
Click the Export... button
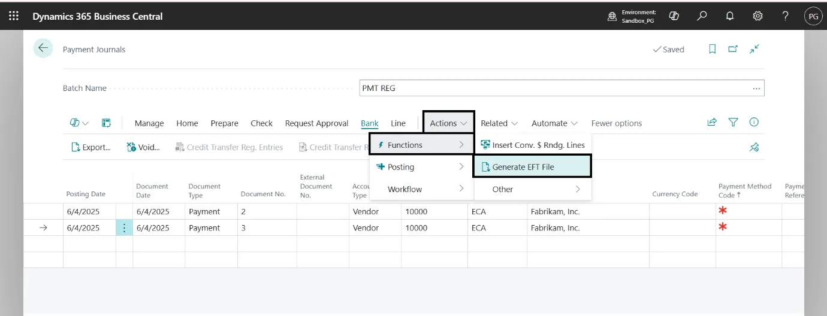click(91, 147)
